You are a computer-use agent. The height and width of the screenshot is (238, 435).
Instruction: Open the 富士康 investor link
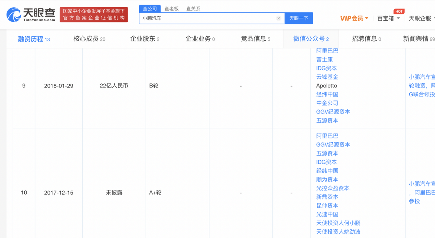click(x=324, y=59)
